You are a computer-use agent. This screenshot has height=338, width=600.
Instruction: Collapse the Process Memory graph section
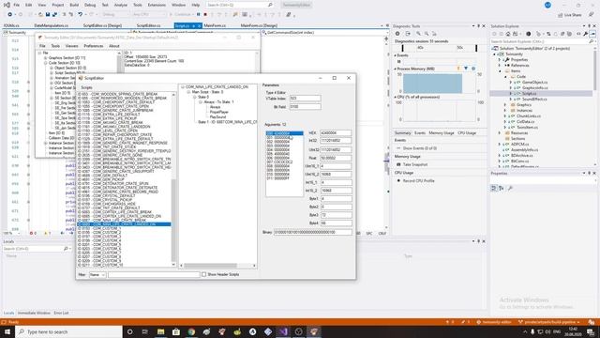[x=396, y=69]
